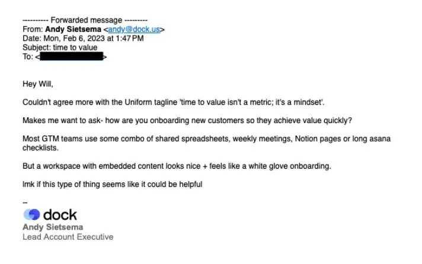
Task: Click the Most GTM teams paragraph
Action: [x=207, y=143]
